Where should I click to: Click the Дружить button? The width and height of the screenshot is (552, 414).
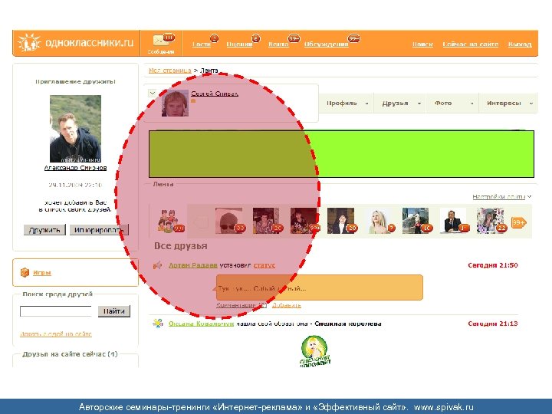click(44, 230)
